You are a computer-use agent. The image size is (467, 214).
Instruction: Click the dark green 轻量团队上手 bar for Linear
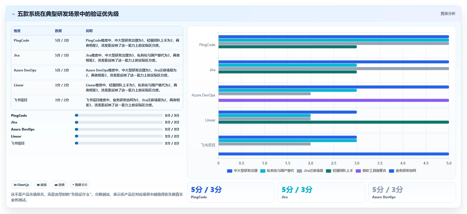click(x=334, y=122)
